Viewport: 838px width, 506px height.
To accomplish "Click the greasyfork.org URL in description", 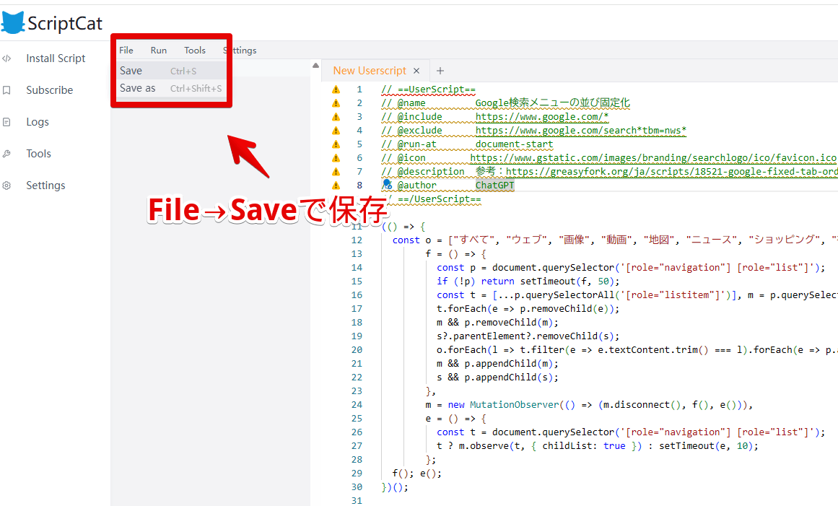I will coord(672,172).
